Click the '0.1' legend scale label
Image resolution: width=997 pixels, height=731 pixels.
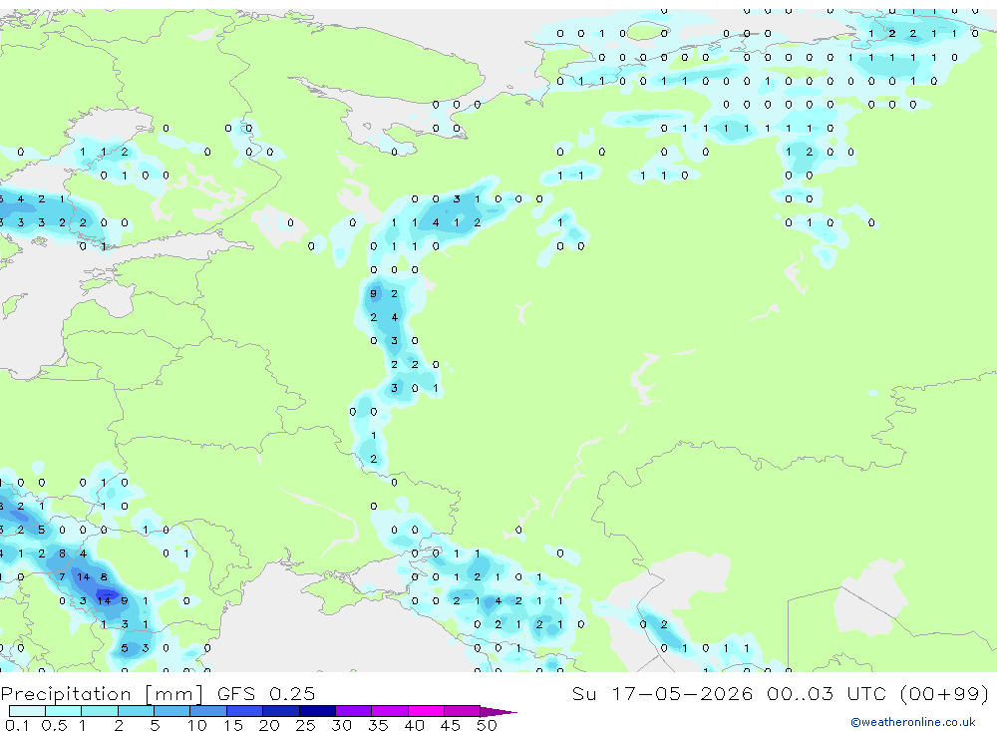coord(17,725)
